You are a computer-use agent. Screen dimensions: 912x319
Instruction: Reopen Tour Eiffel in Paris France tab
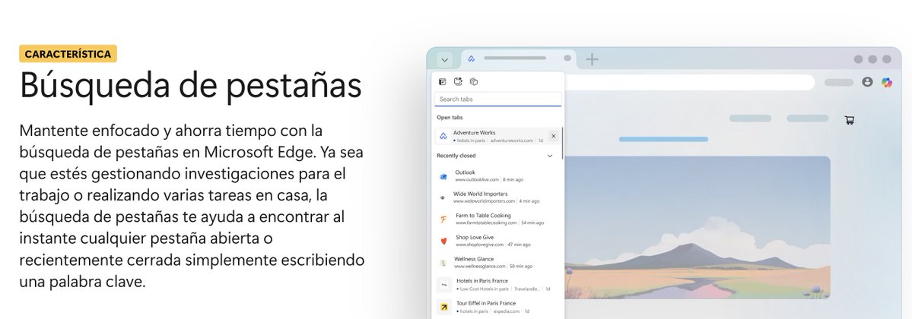point(498,307)
